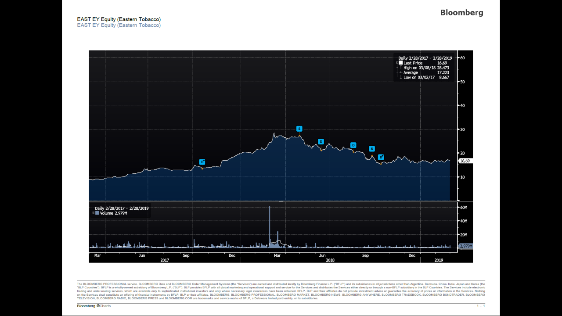The height and width of the screenshot is (316, 562).
Task: Click the white Last Price color swatch
Action: 400,63
